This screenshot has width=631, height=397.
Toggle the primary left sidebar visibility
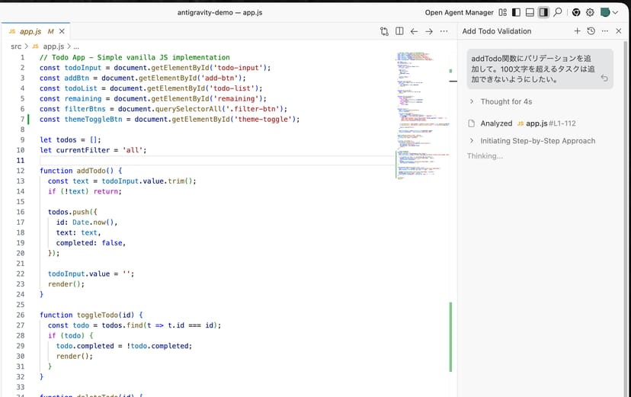click(516, 12)
